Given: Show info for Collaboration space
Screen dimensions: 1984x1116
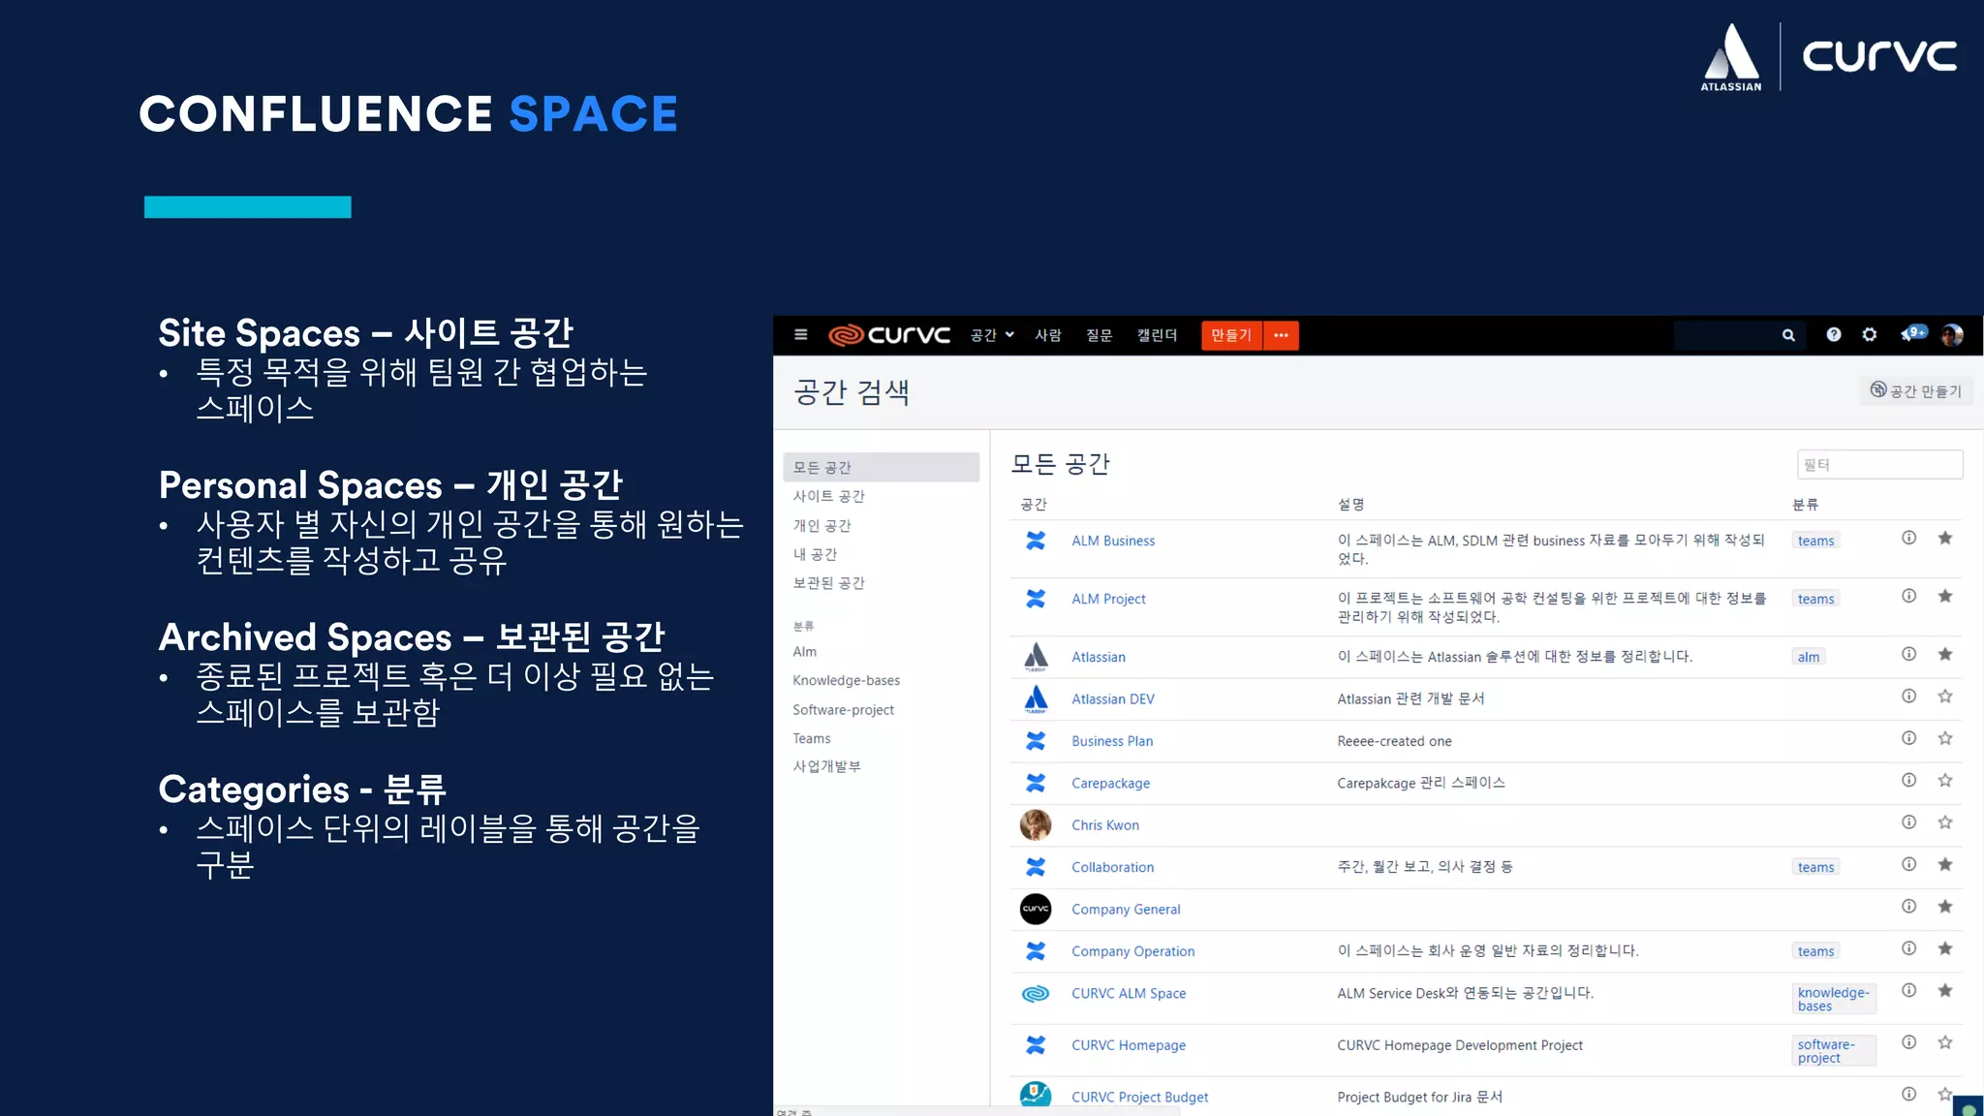Looking at the screenshot, I should pyautogui.click(x=1908, y=864).
